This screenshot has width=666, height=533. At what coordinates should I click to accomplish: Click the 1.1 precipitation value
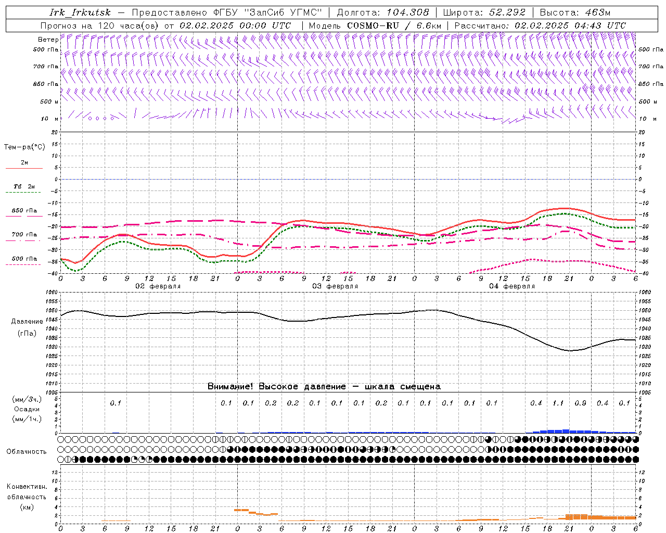pyautogui.click(x=558, y=403)
